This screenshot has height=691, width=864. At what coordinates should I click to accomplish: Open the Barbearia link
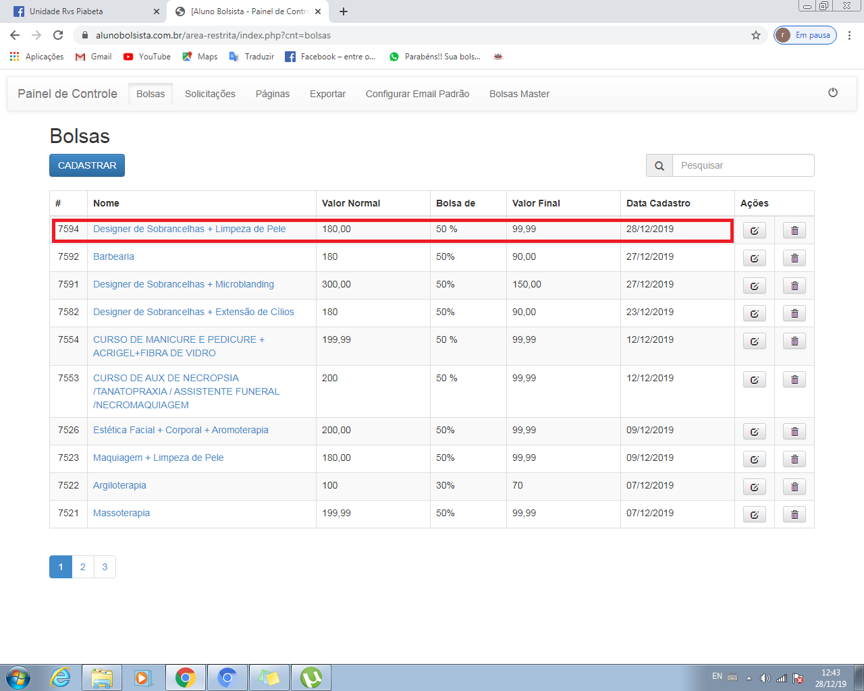tap(113, 256)
